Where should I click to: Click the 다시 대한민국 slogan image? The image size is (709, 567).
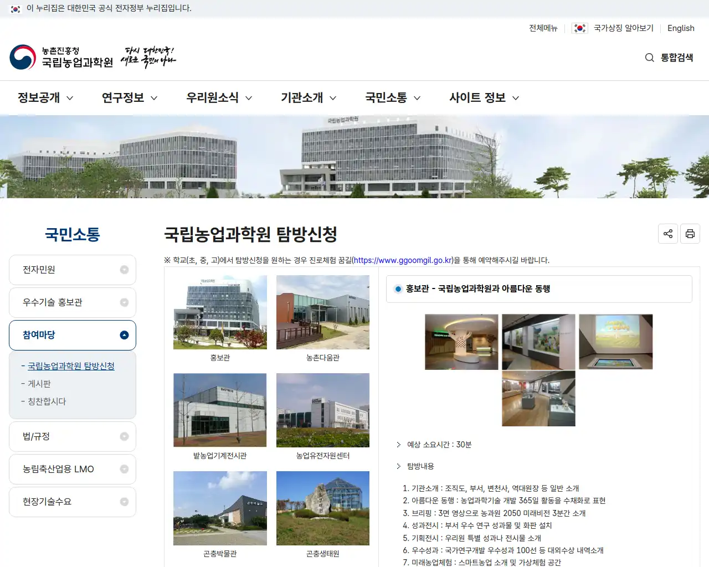tap(148, 57)
